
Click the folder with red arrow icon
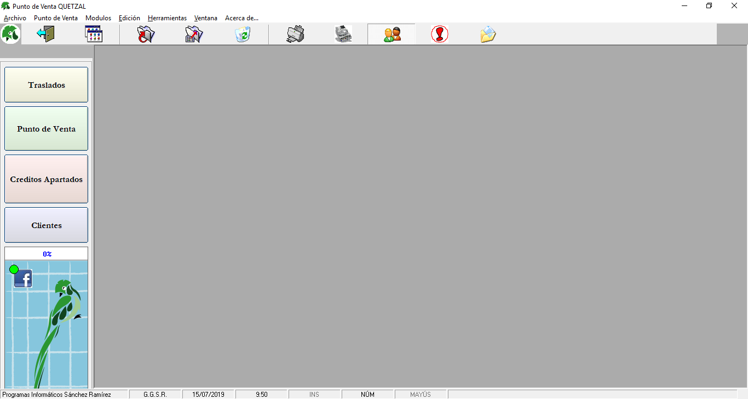[x=146, y=34]
